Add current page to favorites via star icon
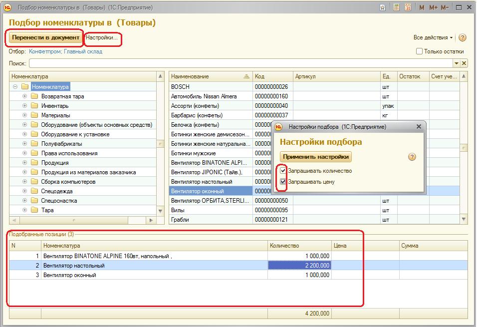Viewport: 477px width, 327px height. coord(382,7)
